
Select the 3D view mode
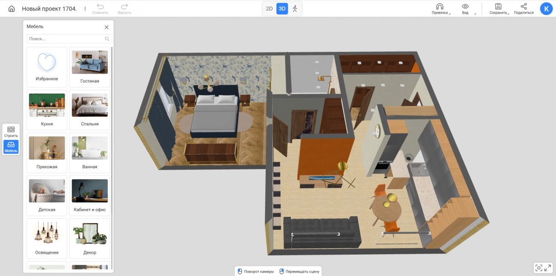point(282,9)
